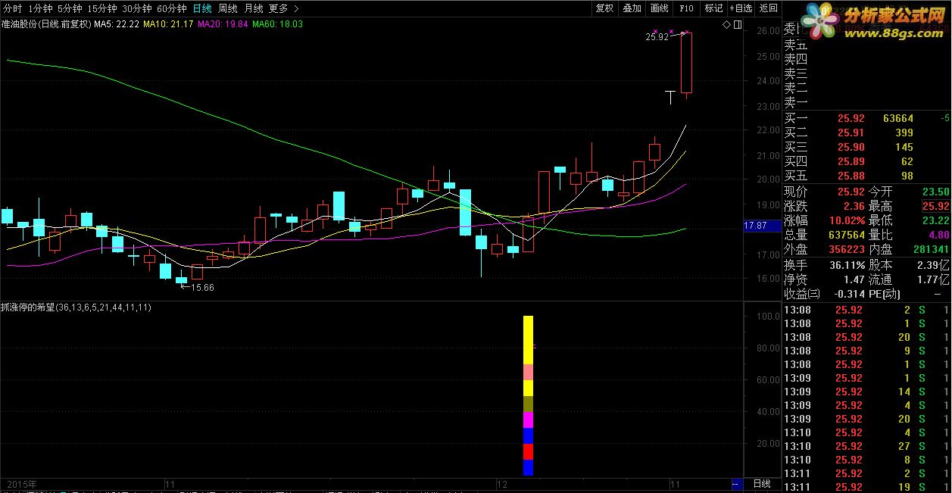Click the 最高 boxed price 25.92
952x493 pixels.
935,206
